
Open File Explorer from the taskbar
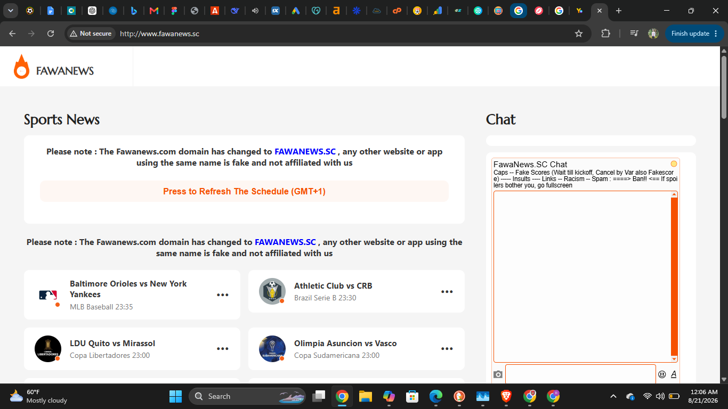point(365,396)
